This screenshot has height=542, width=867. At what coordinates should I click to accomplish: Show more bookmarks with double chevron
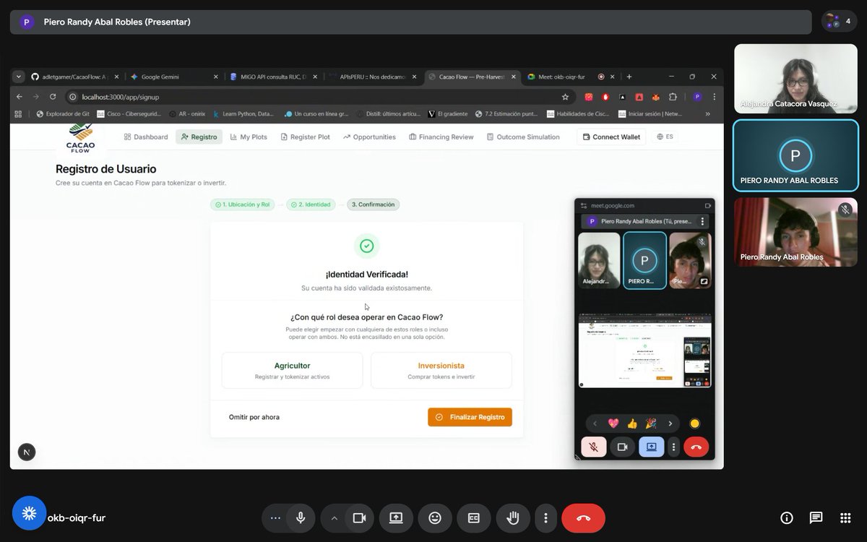[x=707, y=113]
